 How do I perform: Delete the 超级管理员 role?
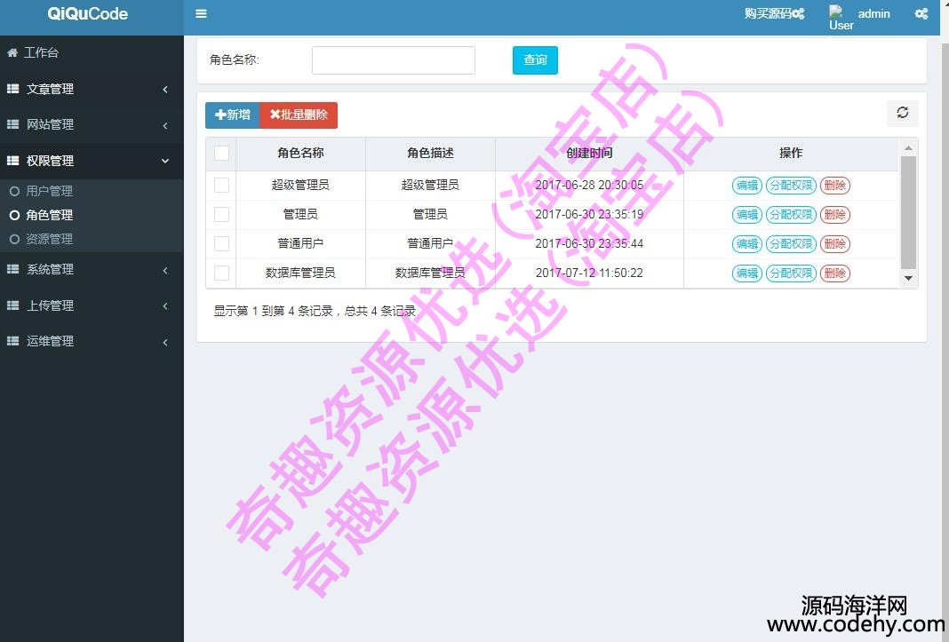(x=835, y=186)
